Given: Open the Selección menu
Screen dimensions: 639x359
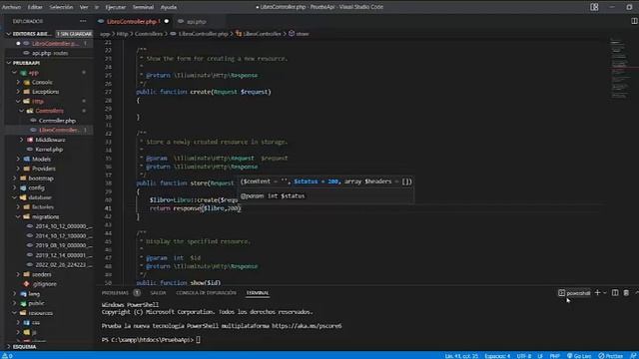Looking at the screenshot, I should (61, 7).
